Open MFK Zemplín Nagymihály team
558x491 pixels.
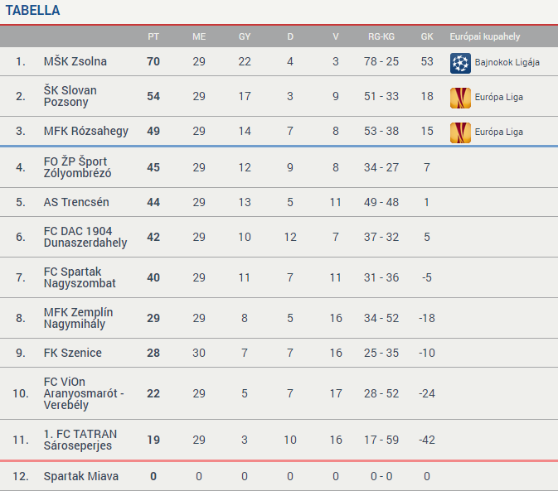click(79, 318)
